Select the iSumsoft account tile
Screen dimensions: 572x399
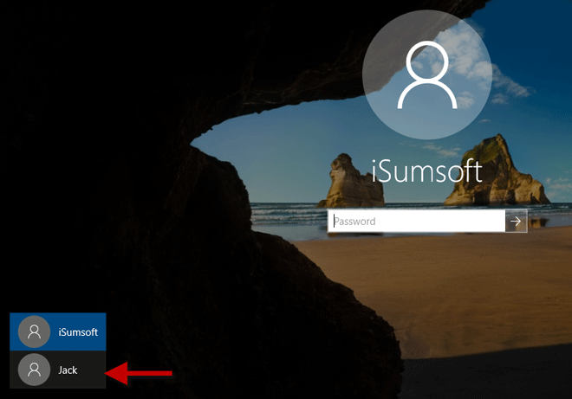[58, 331]
